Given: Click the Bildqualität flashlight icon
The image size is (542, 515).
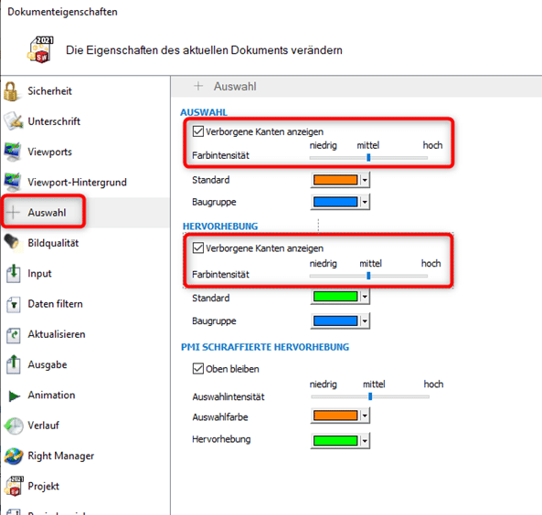Looking at the screenshot, I should 13,243.
